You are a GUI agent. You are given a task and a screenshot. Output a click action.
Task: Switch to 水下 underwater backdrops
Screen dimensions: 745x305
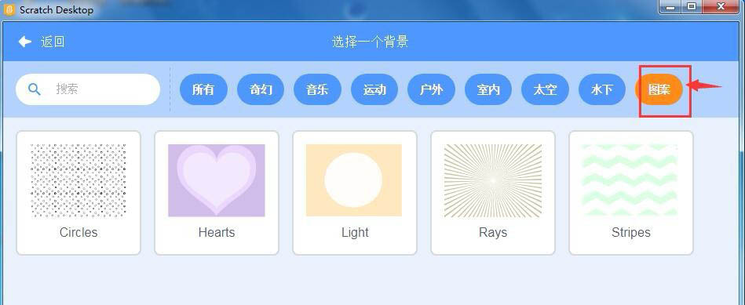602,89
